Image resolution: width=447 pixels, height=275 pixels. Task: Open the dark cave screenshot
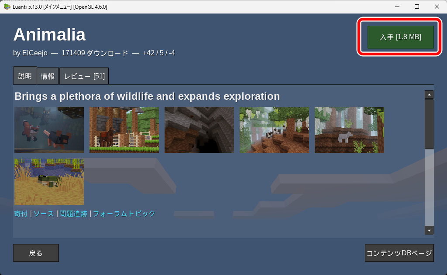click(199, 130)
